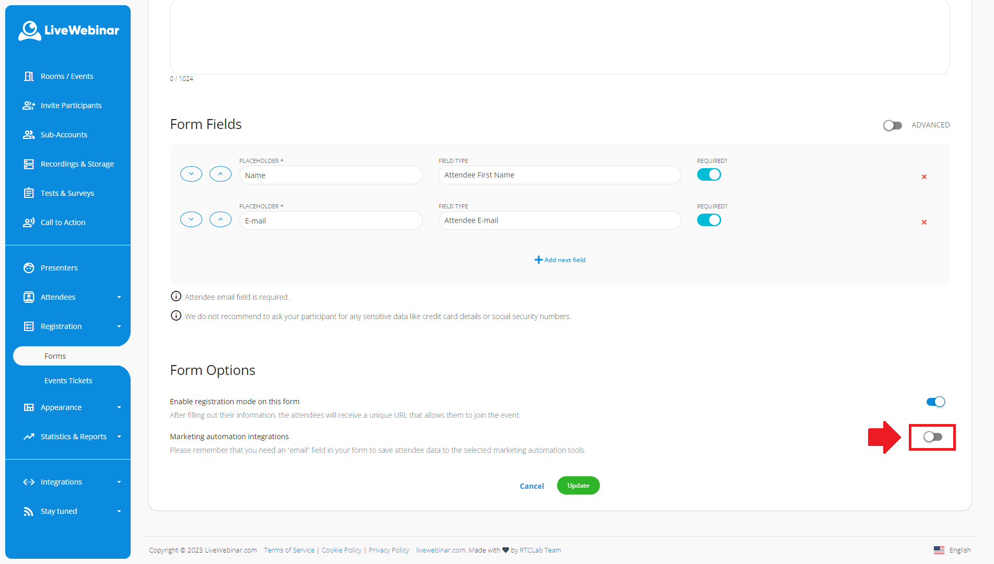Image resolution: width=994 pixels, height=564 pixels.
Task: Click the Recordings & Storage icon
Action: [x=29, y=164]
